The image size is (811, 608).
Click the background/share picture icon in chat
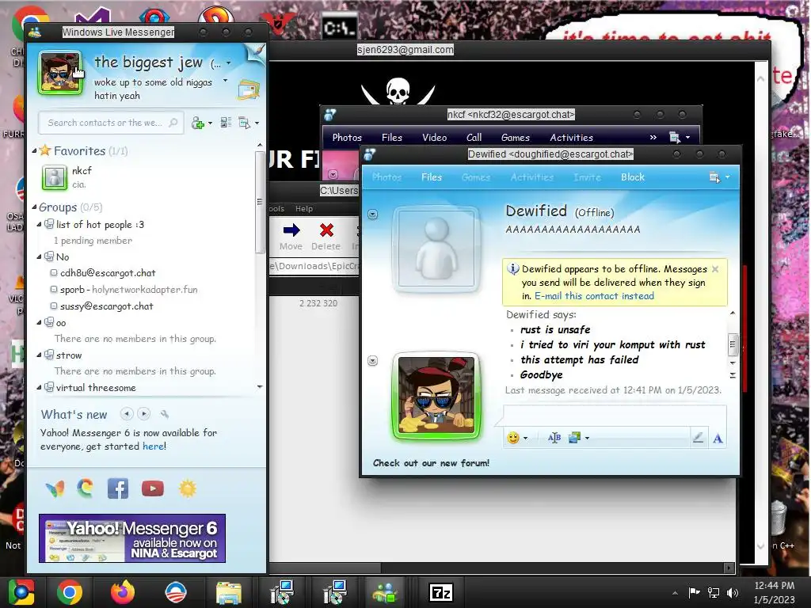coord(575,438)
